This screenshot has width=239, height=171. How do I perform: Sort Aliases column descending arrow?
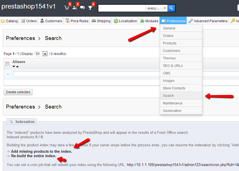(14, 67)
